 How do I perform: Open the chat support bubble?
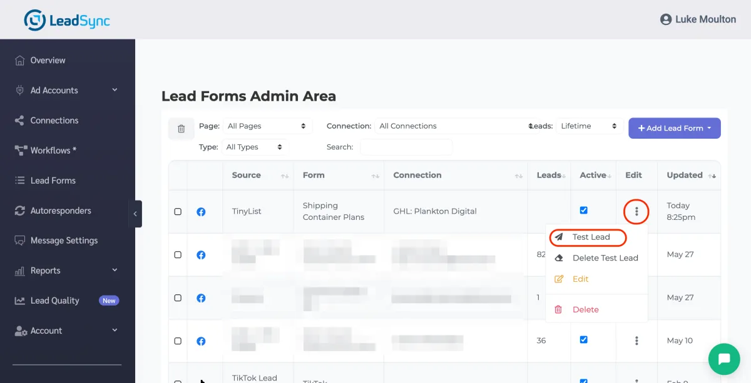pos(724,359)
